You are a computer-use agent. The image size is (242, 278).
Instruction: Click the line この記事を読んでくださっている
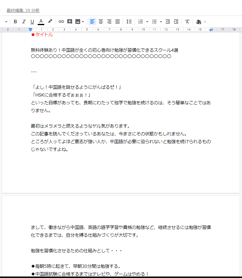point(109,134)
